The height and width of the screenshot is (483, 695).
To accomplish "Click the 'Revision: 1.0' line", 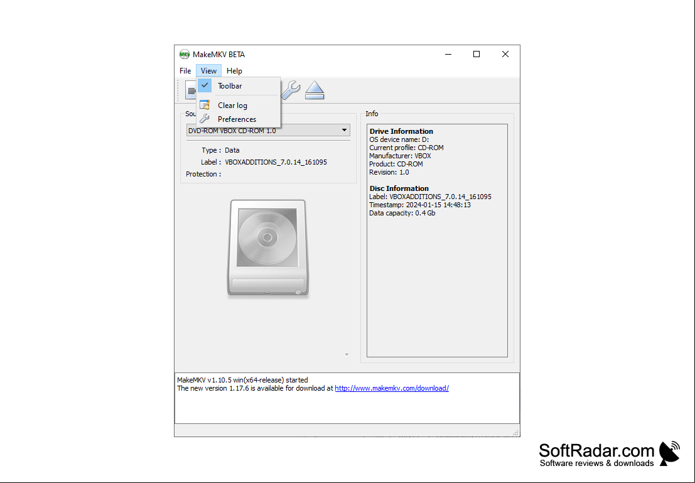I will [389, 172].
